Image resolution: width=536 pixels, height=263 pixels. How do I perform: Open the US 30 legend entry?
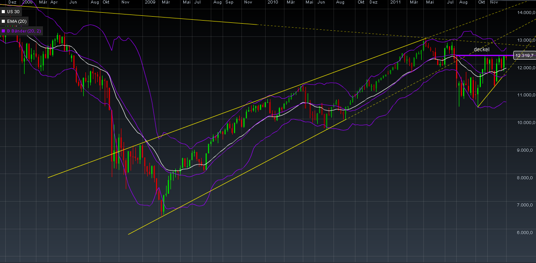click(13, 11)
